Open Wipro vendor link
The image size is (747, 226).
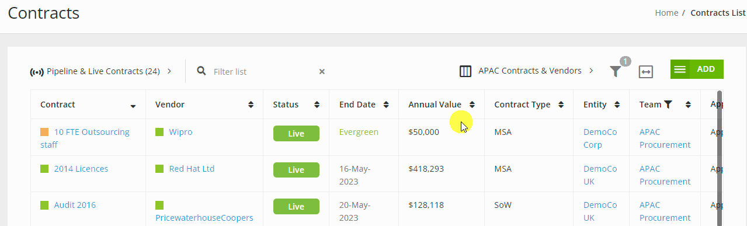(x=180, y=132)
